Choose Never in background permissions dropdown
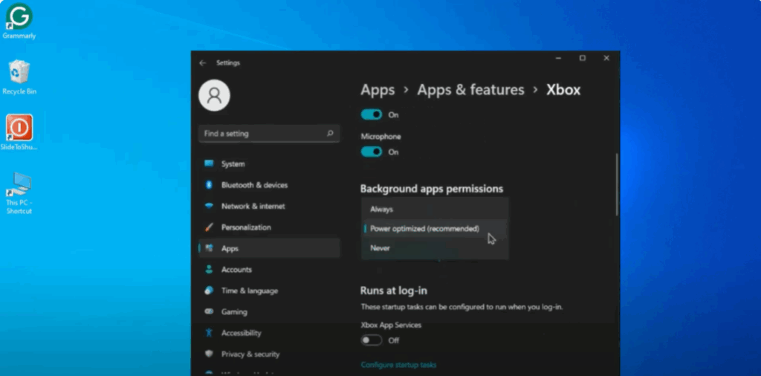Image resolution: width=761 pixels, height=376 pixels. 435,248
